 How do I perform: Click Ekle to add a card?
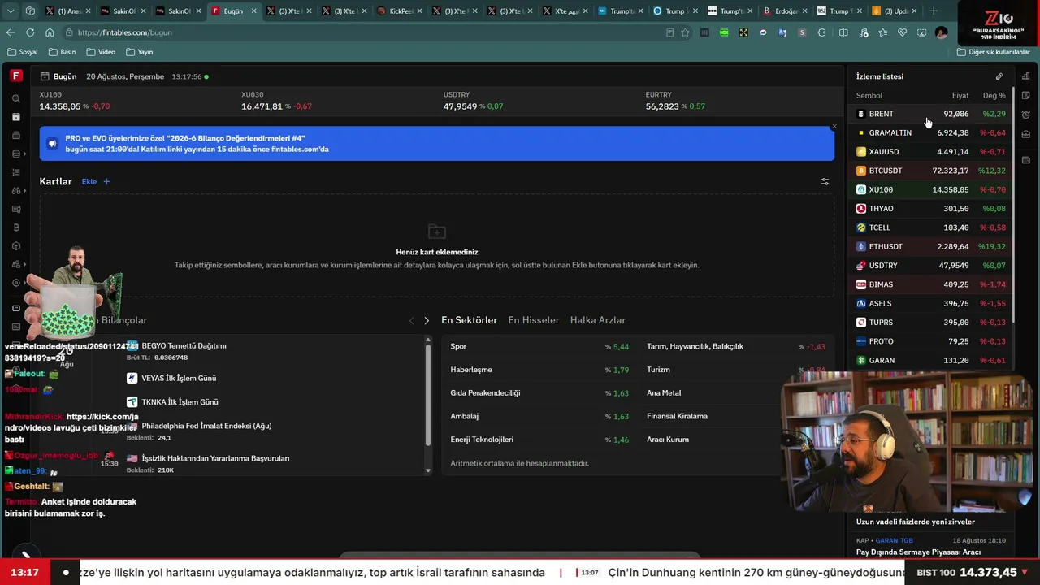point(96,182)
